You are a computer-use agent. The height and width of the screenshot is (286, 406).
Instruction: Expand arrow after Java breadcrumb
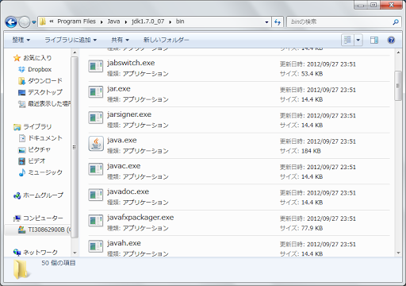click(x=126, y=21)
